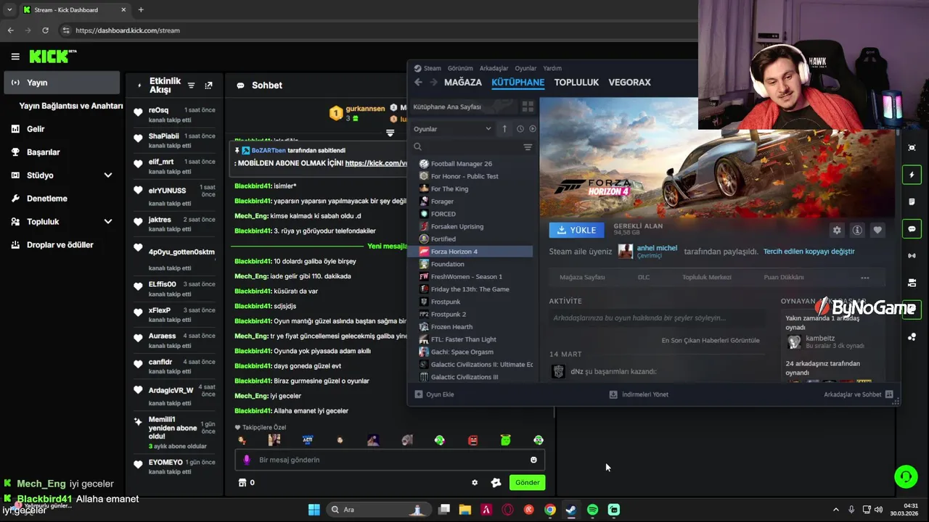Expand the Topluluk sidebar section

pyautogui.click(x=108, y=222)
